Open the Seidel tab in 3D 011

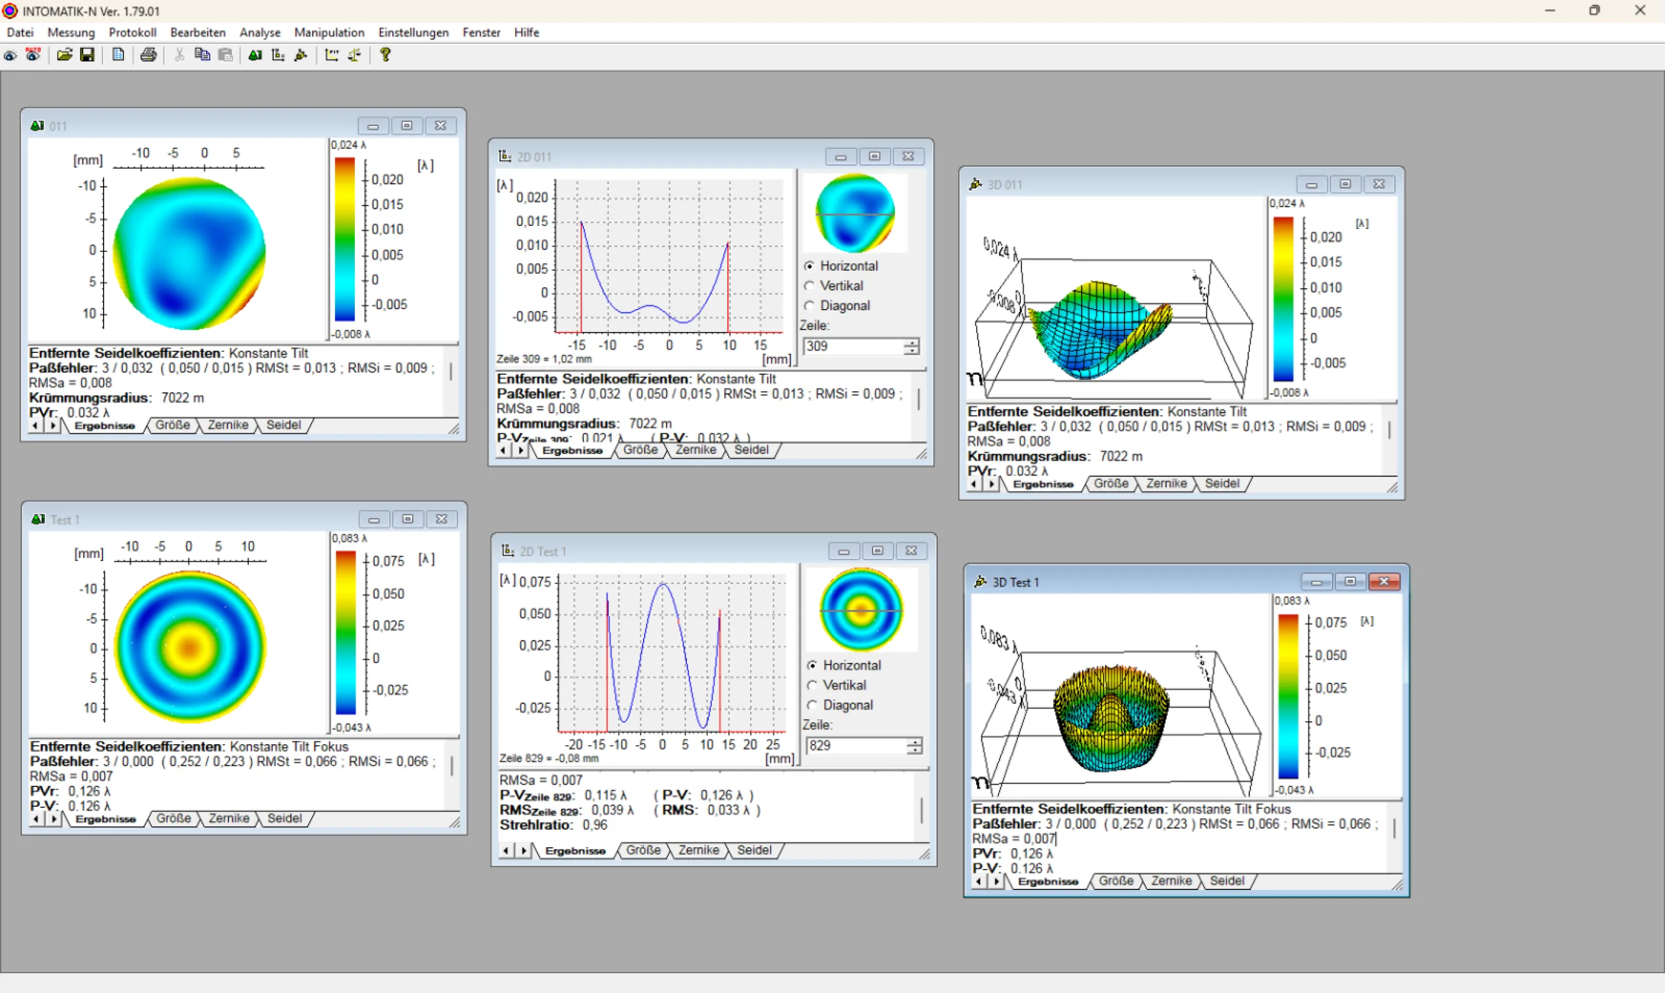1222,484
